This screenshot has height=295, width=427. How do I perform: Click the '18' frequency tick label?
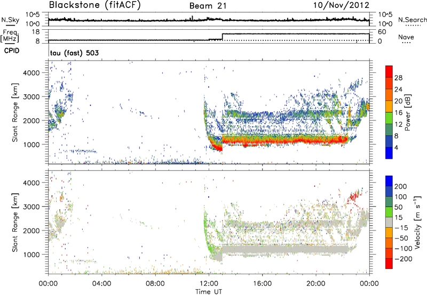tap(35, 32)
